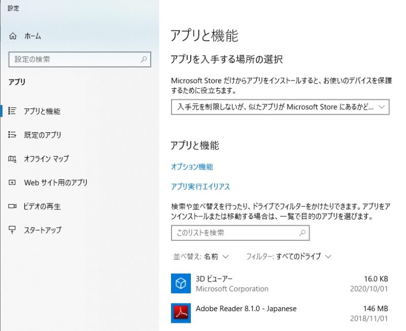This screenshot has width=406, height=331.
Task: Click the 既定のアプリ icon in sidebar
Action: click(x=12, y=135)
